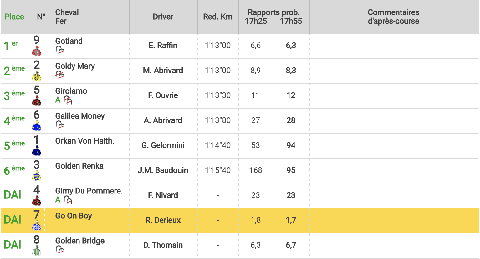Click Galilea Money's blue jockey silks icon

pos(37,126)
